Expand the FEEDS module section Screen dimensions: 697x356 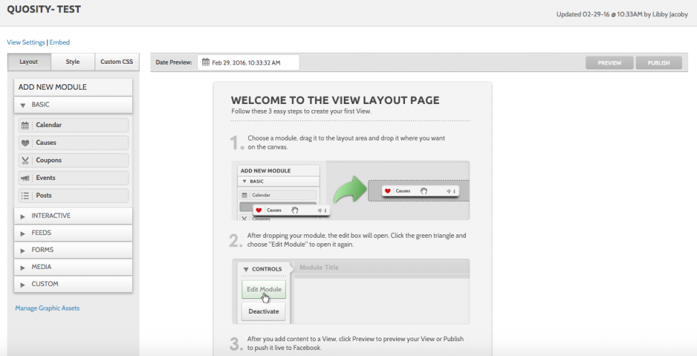click(x=74, y=232)
